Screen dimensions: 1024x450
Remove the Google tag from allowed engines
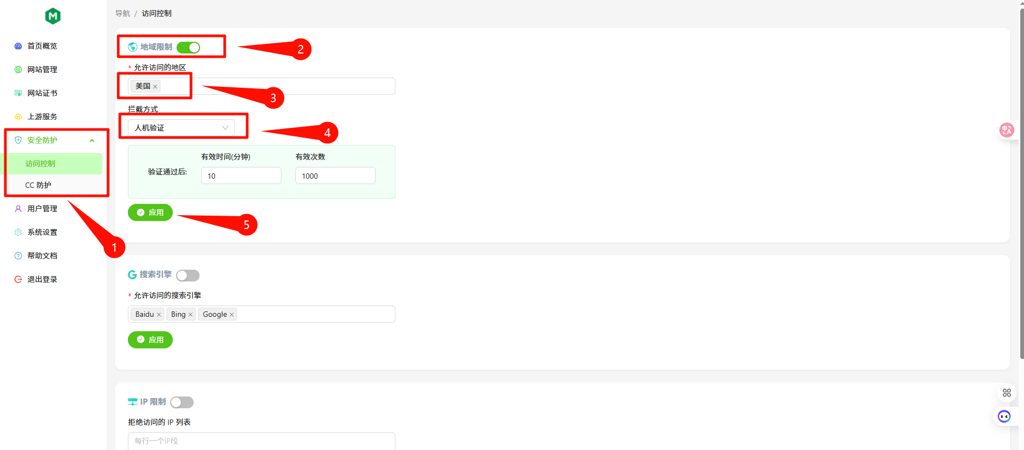coord(232,315)
